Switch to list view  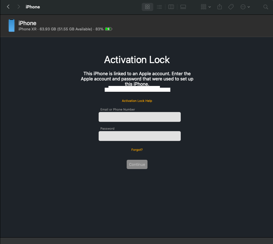tap(159, 7)
